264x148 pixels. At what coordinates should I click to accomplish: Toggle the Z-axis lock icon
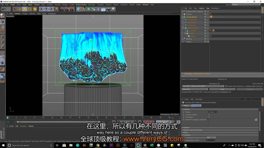(x=51, y=9)
